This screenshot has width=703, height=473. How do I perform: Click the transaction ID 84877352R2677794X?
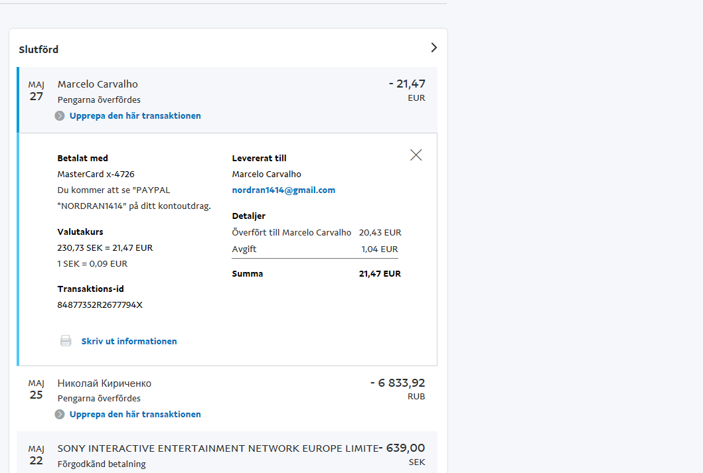click(100, 305)
